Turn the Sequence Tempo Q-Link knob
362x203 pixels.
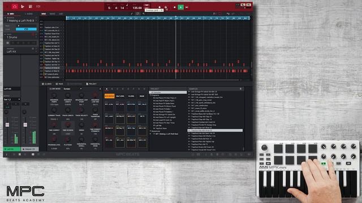click(x=54, y=95)
